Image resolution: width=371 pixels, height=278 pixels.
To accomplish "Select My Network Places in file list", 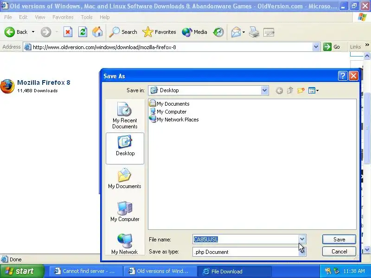I will pyautogui.click(x=174, y=120).
